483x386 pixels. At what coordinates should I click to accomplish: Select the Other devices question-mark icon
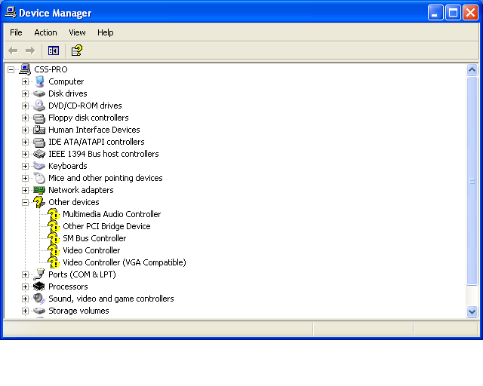click(x=39, y=202)
